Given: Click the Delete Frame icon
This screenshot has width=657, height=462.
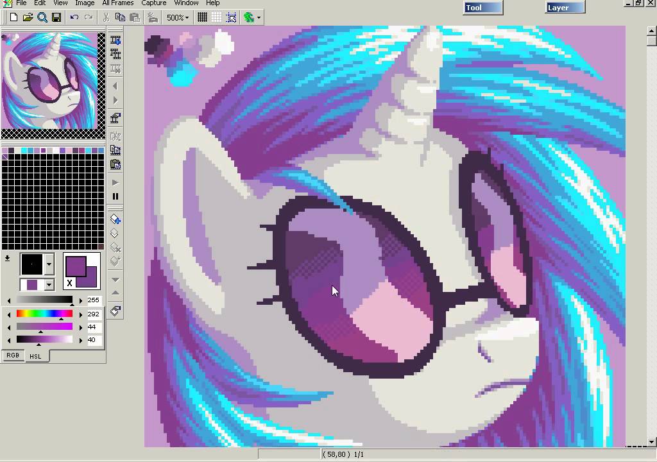Looking at the screenshot, I should [115, 68].
